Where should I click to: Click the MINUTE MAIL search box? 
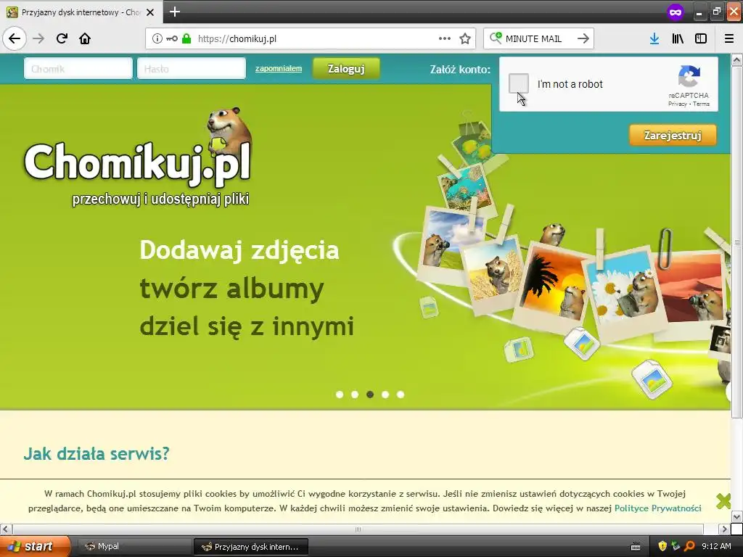click(538, 38)
